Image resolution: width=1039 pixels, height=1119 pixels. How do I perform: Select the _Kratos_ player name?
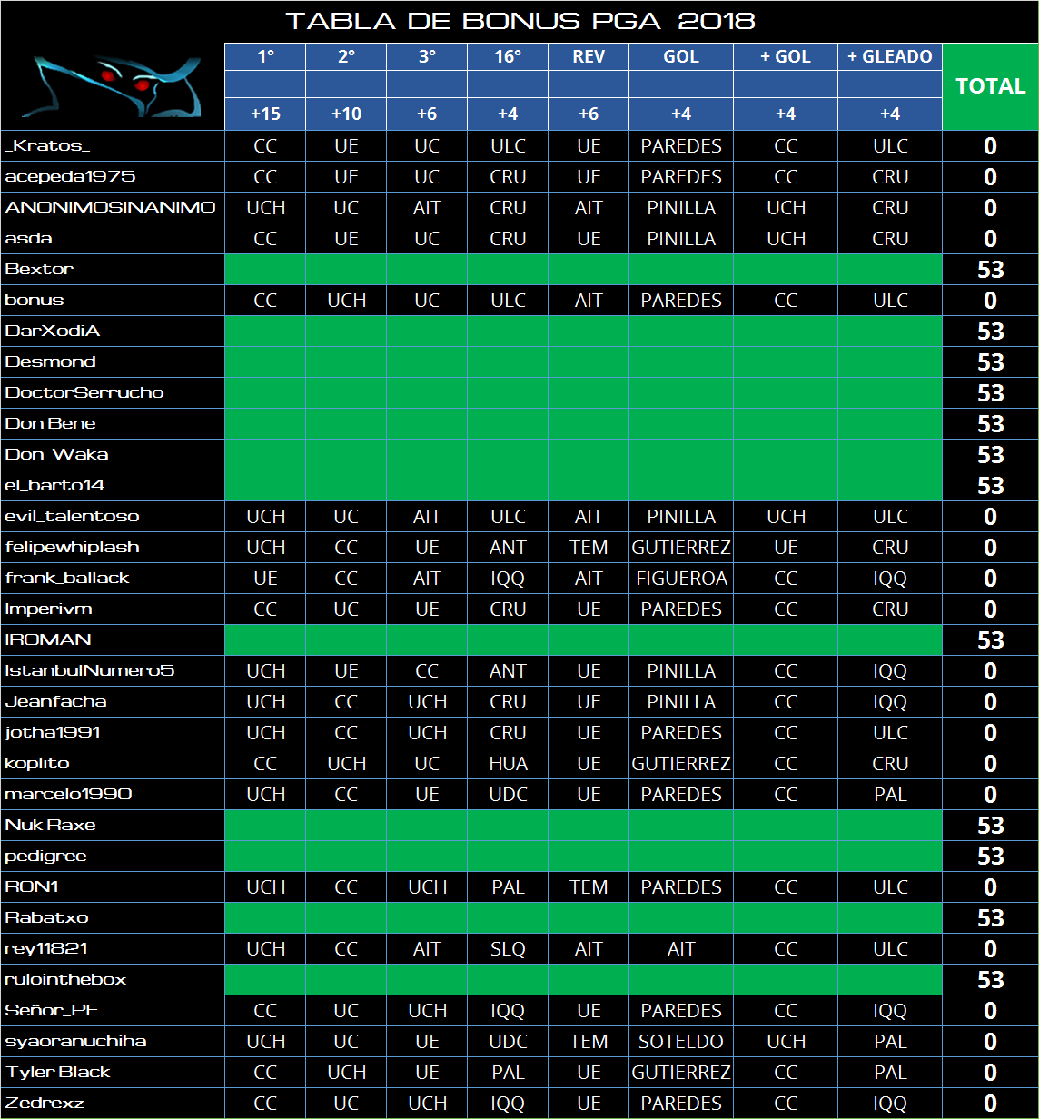(x=47, y=145)
